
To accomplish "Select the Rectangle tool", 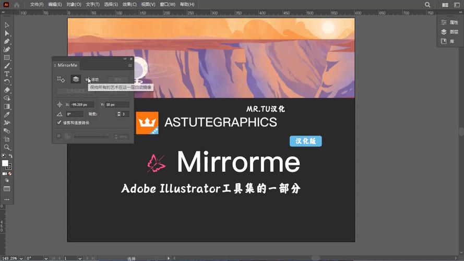I will click(x=7, y=58).
